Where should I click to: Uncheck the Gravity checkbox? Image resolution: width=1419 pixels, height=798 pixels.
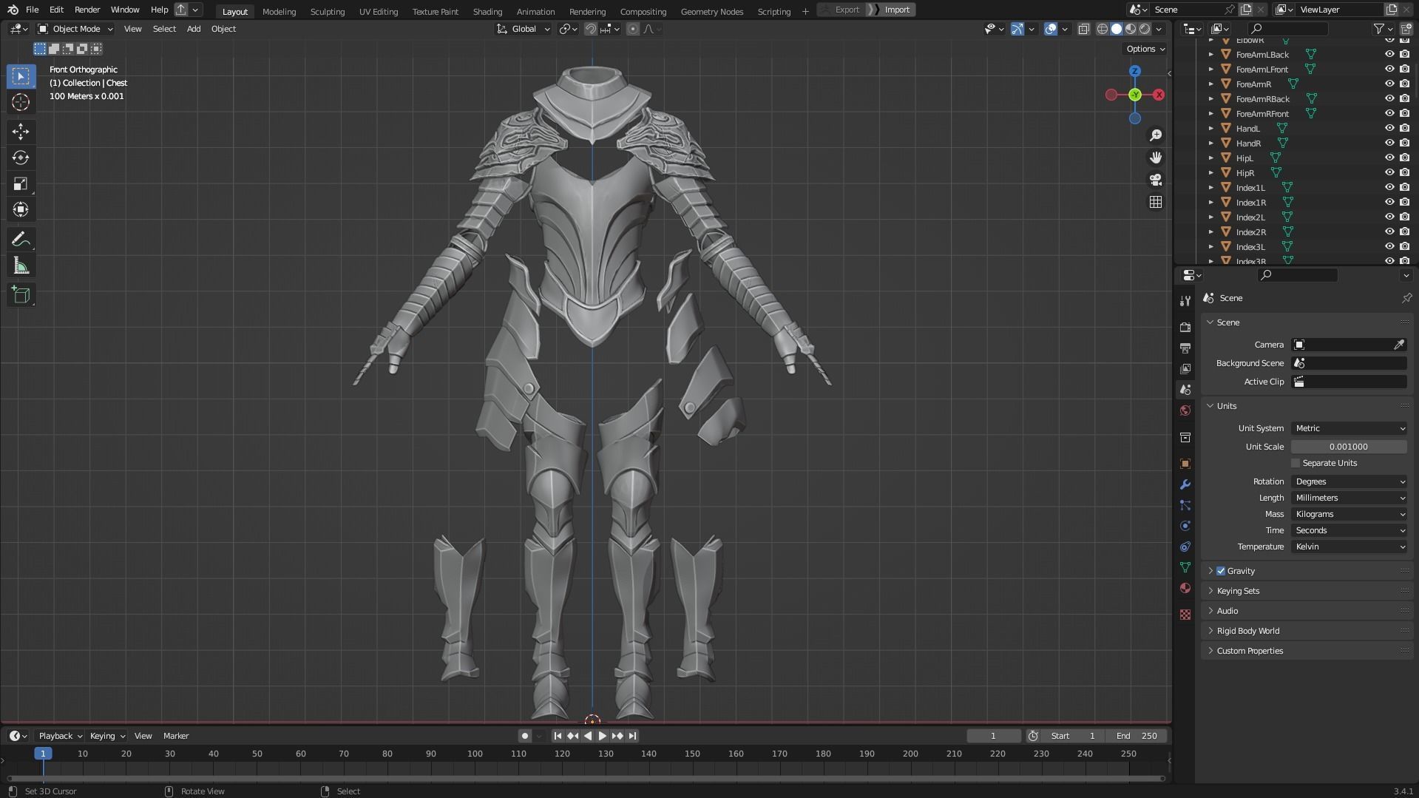[x=1221, y=571]
